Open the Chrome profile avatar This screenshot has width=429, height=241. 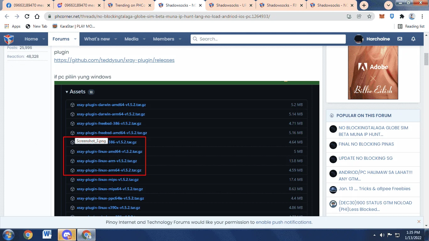tap(412, 16)
